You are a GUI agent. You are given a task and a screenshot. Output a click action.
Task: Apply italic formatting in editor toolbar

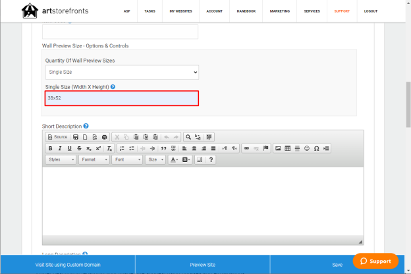60,148
